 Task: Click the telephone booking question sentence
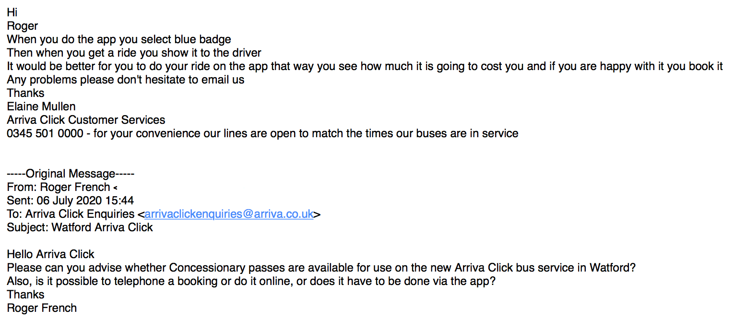pos(251,281)
